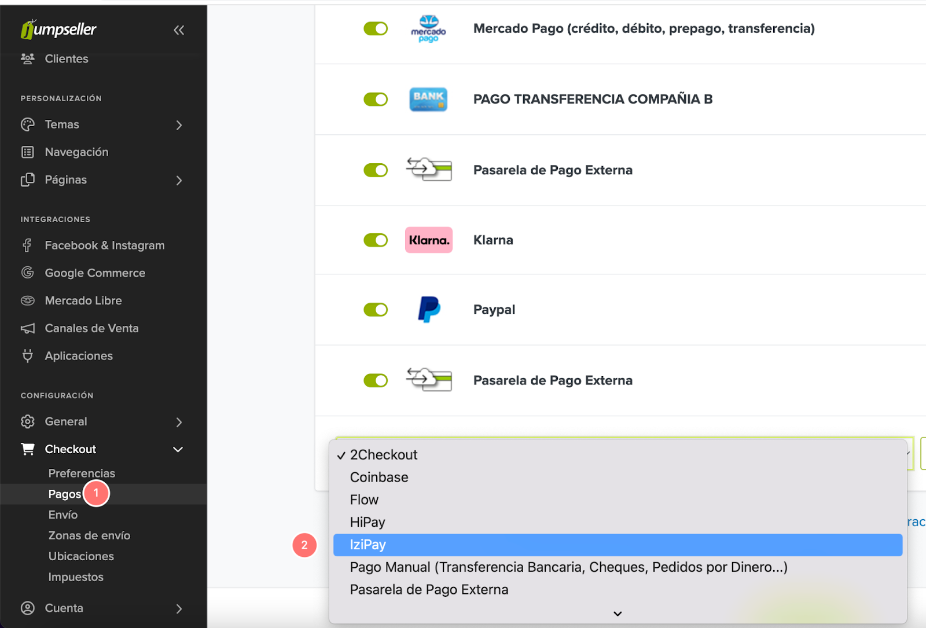Select Pago Manual option in dropdown
Screen dimensions: 926x628
point(618,567)
